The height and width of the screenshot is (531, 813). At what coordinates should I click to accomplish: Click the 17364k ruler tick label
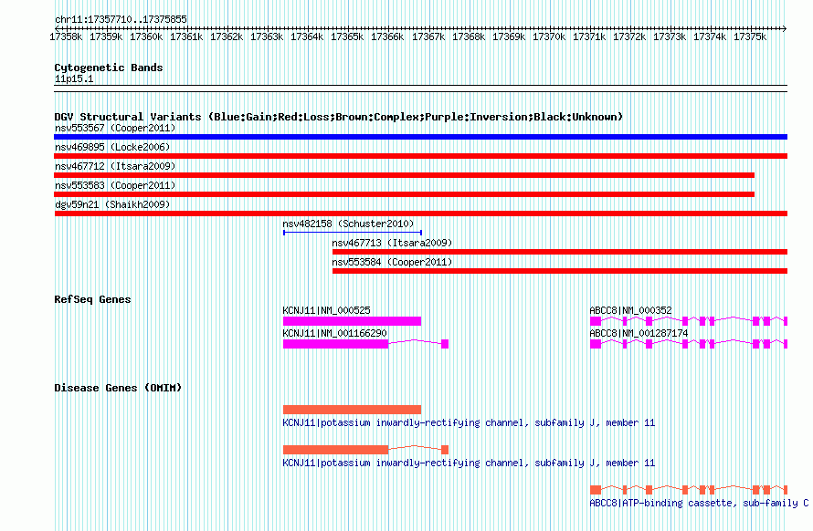(x=307, y=36)
